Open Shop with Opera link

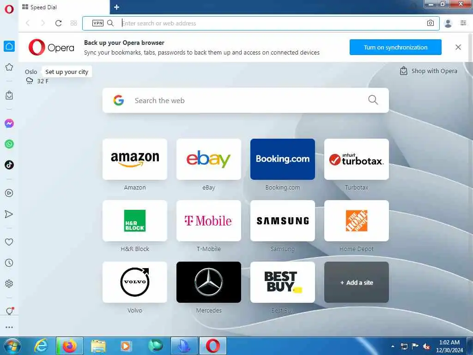tap(429, 71)
